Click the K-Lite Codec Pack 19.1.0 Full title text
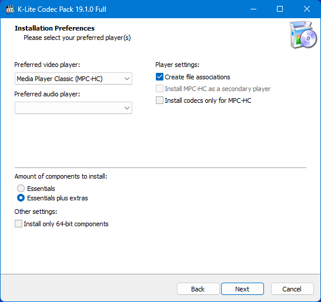This screenshot has width=321, height=302. click(62, 9)
